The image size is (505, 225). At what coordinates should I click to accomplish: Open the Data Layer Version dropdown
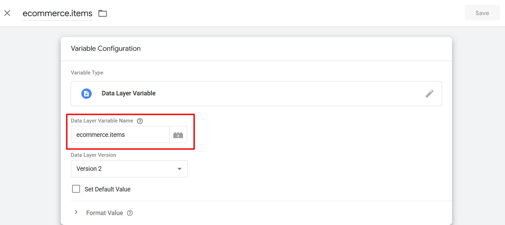pos(129,169)
